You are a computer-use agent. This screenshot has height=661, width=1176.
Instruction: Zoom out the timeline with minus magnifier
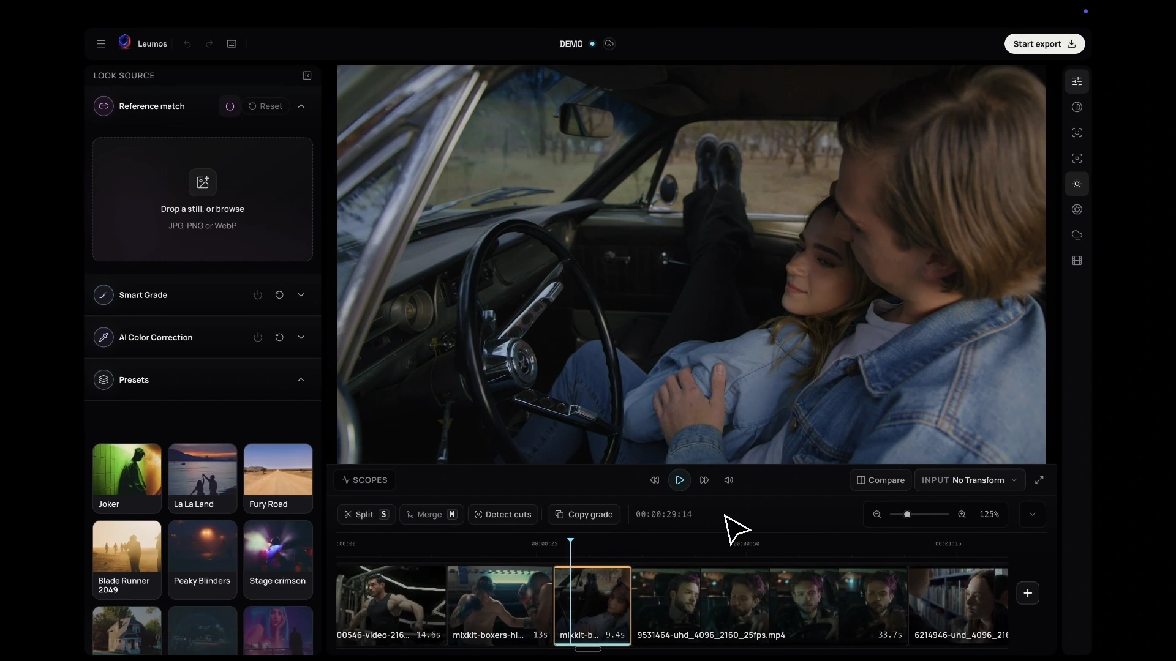(x=877, y=515)
